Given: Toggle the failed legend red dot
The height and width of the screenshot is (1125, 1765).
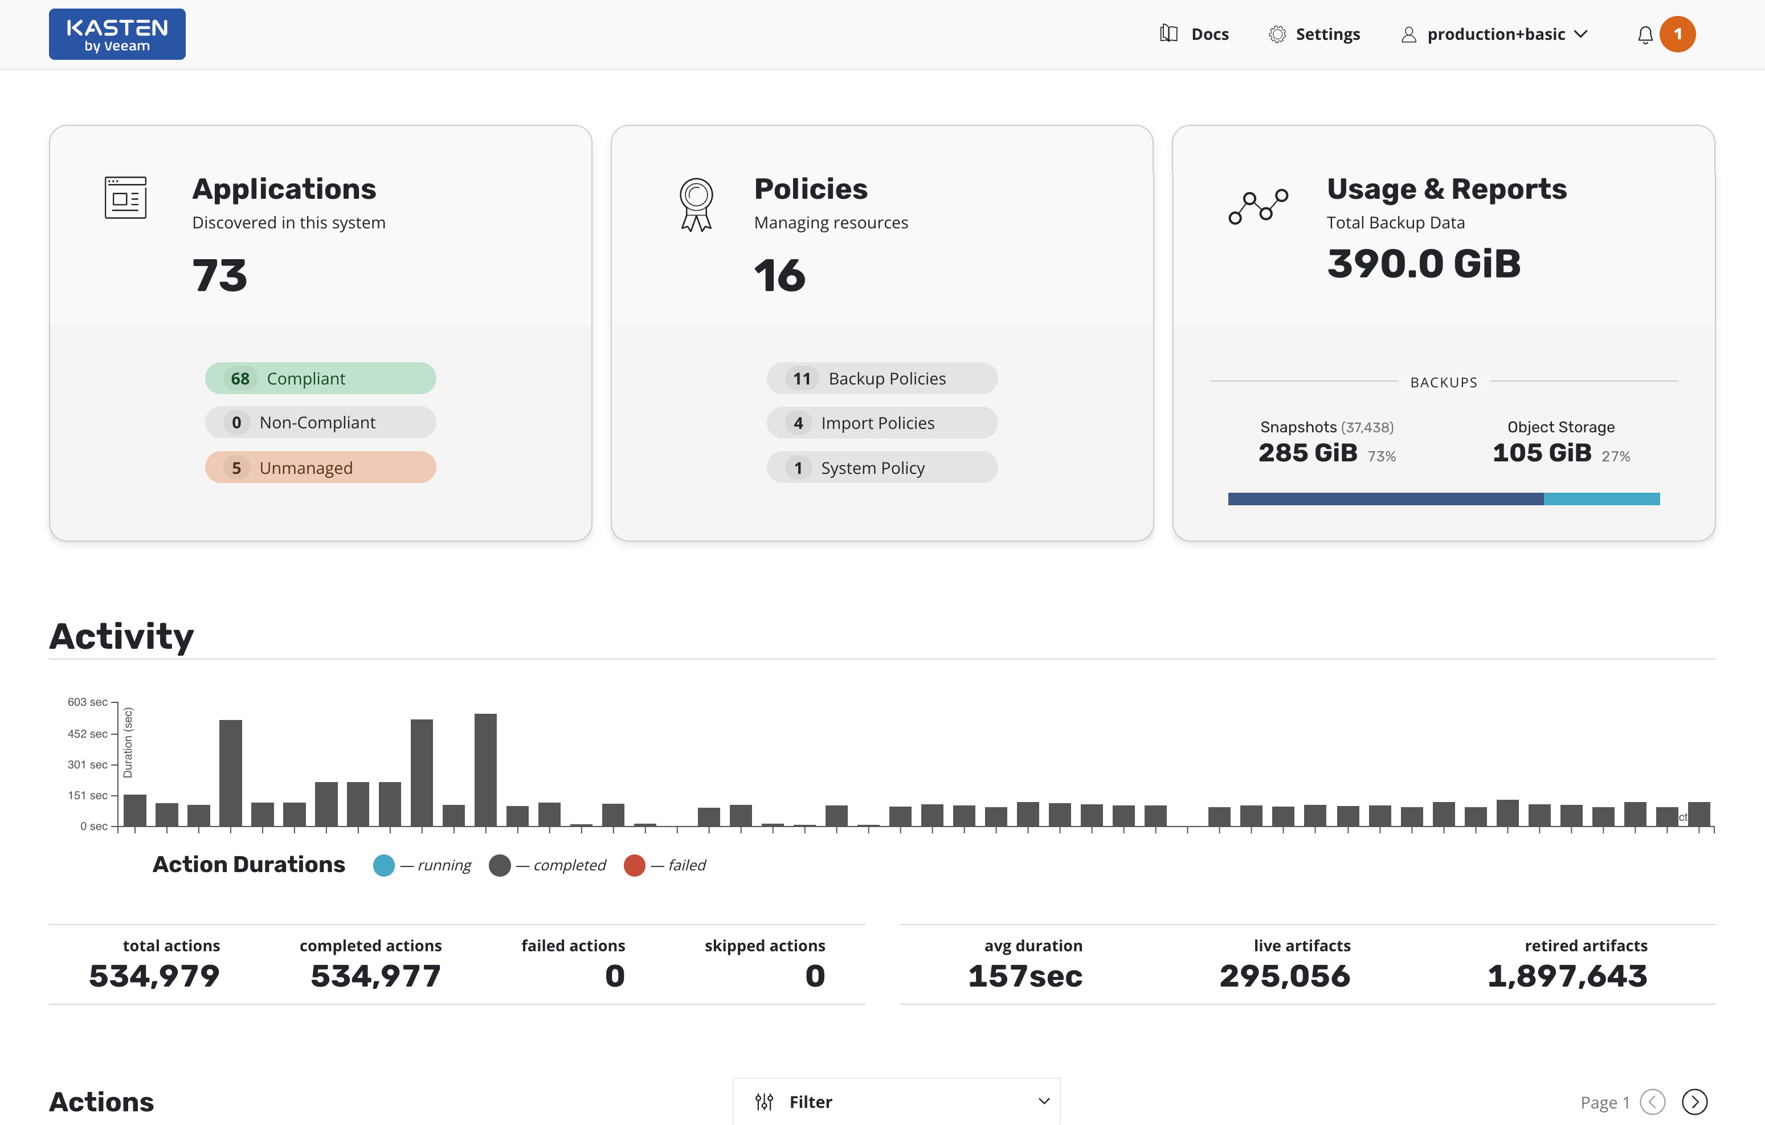Looking at the screenshot, I should 634,866.
